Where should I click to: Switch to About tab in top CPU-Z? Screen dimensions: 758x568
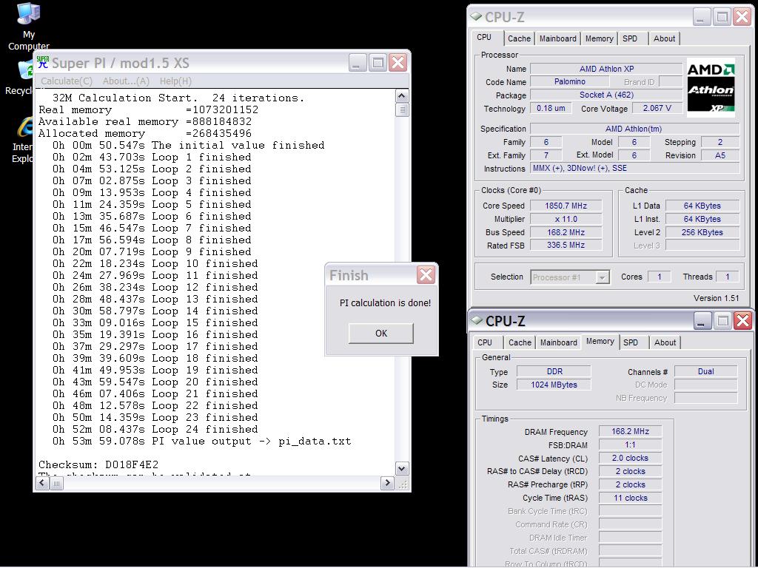[x=664, y=38]
